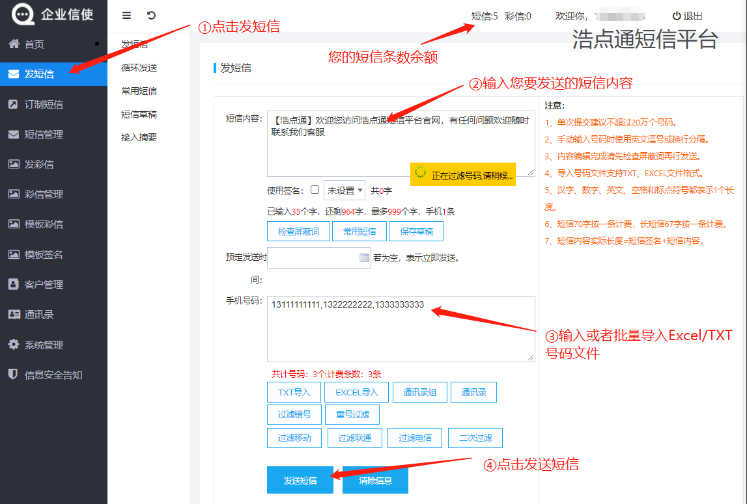
Task: Click the gear icon for 系统管理
Action: pos(14,345)
